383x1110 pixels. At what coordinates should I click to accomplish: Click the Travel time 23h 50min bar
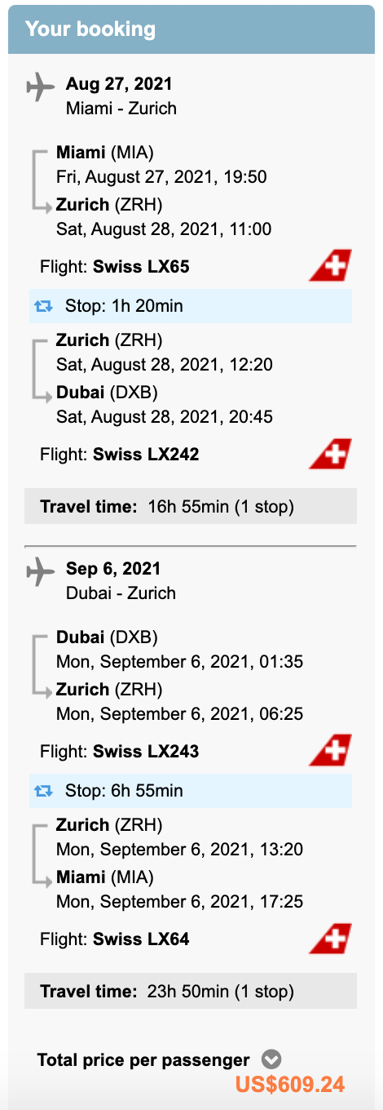191,992
